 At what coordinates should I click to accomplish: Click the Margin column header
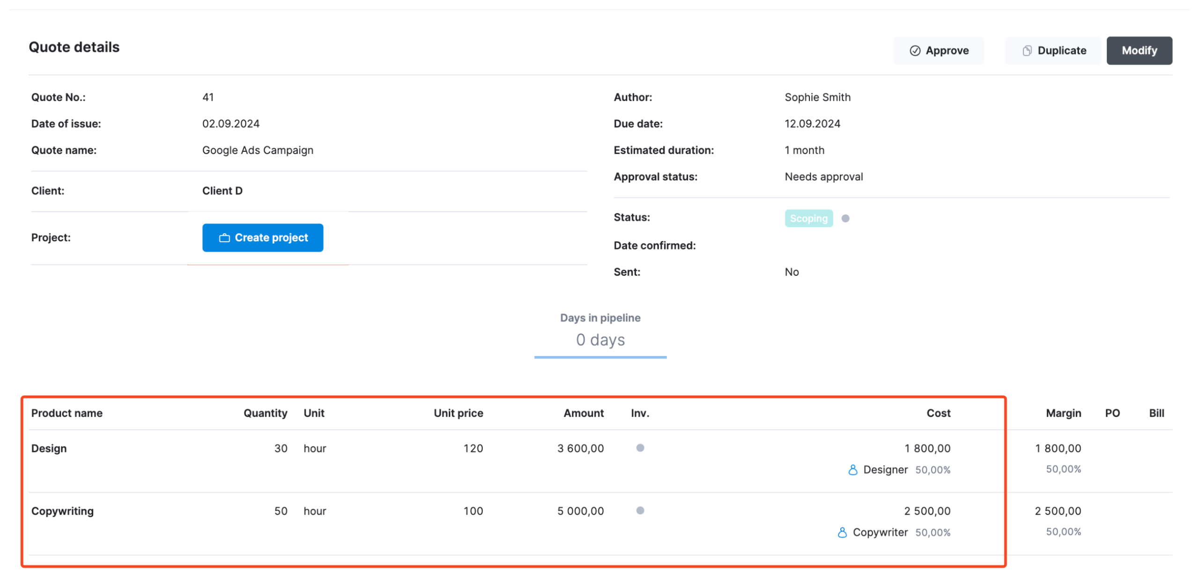coord(1063,413)
